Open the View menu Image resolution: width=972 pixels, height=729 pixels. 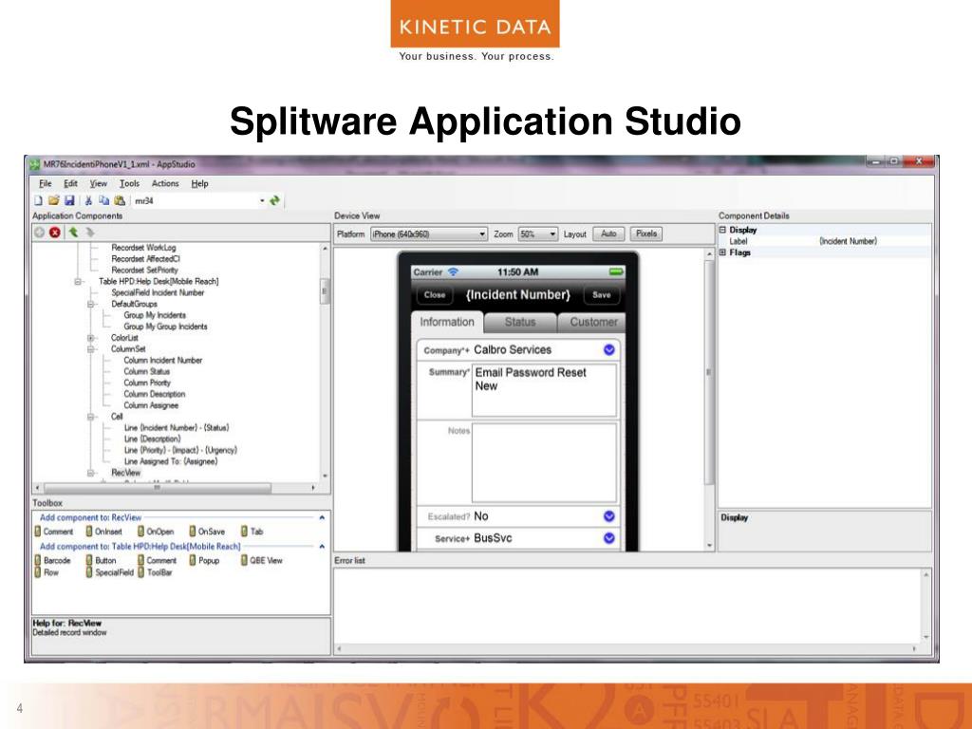point(98,183)
